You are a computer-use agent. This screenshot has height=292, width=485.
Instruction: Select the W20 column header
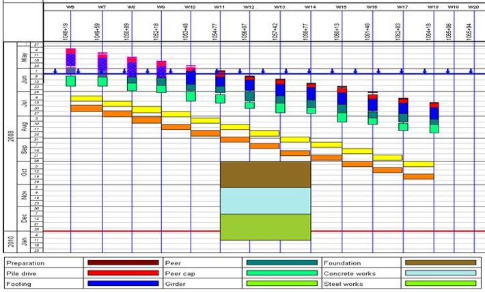click(473, 7)
